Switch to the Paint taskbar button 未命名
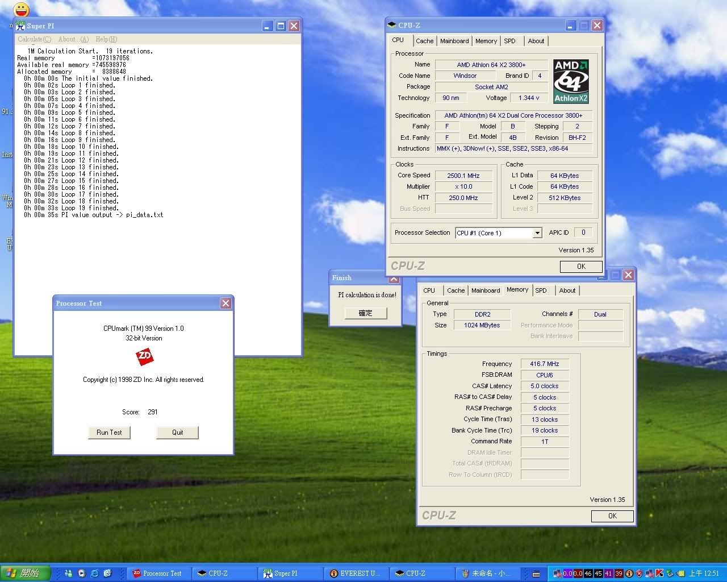The width and height of the screenshot is (727, 582). pyautogui.click(x=487, y=573)
